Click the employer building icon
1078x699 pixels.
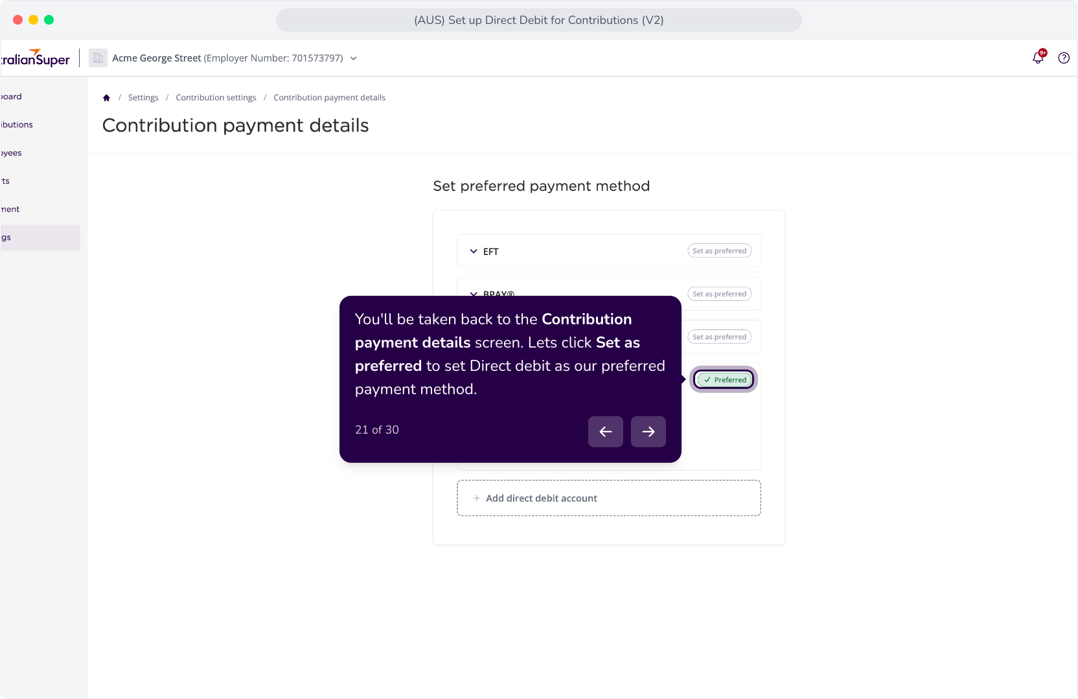pyautogui.click(x=98, y=58)
